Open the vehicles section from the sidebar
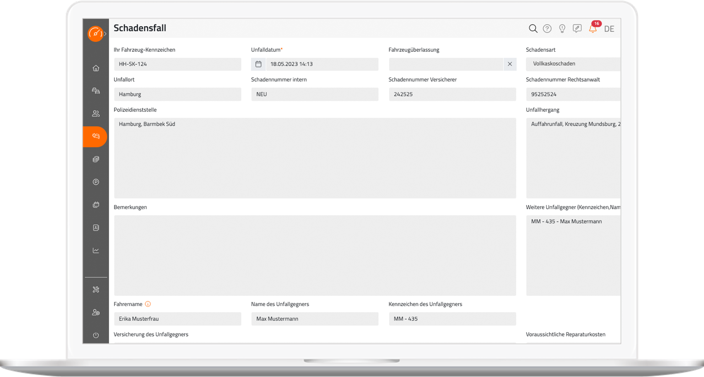Viewport: 704px width, 377px height. pyautogui.click(x=96, y=91)
